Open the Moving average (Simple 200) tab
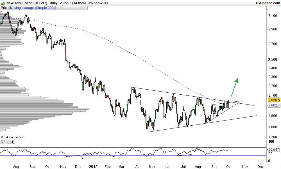The image size is (281, 169). coord(32,8)
